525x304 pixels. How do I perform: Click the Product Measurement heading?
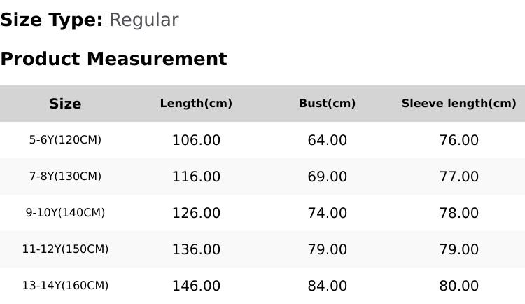point(113,59)
